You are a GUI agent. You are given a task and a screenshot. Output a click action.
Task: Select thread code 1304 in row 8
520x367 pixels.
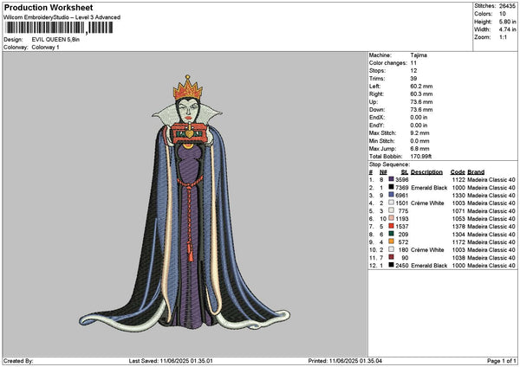458,235
